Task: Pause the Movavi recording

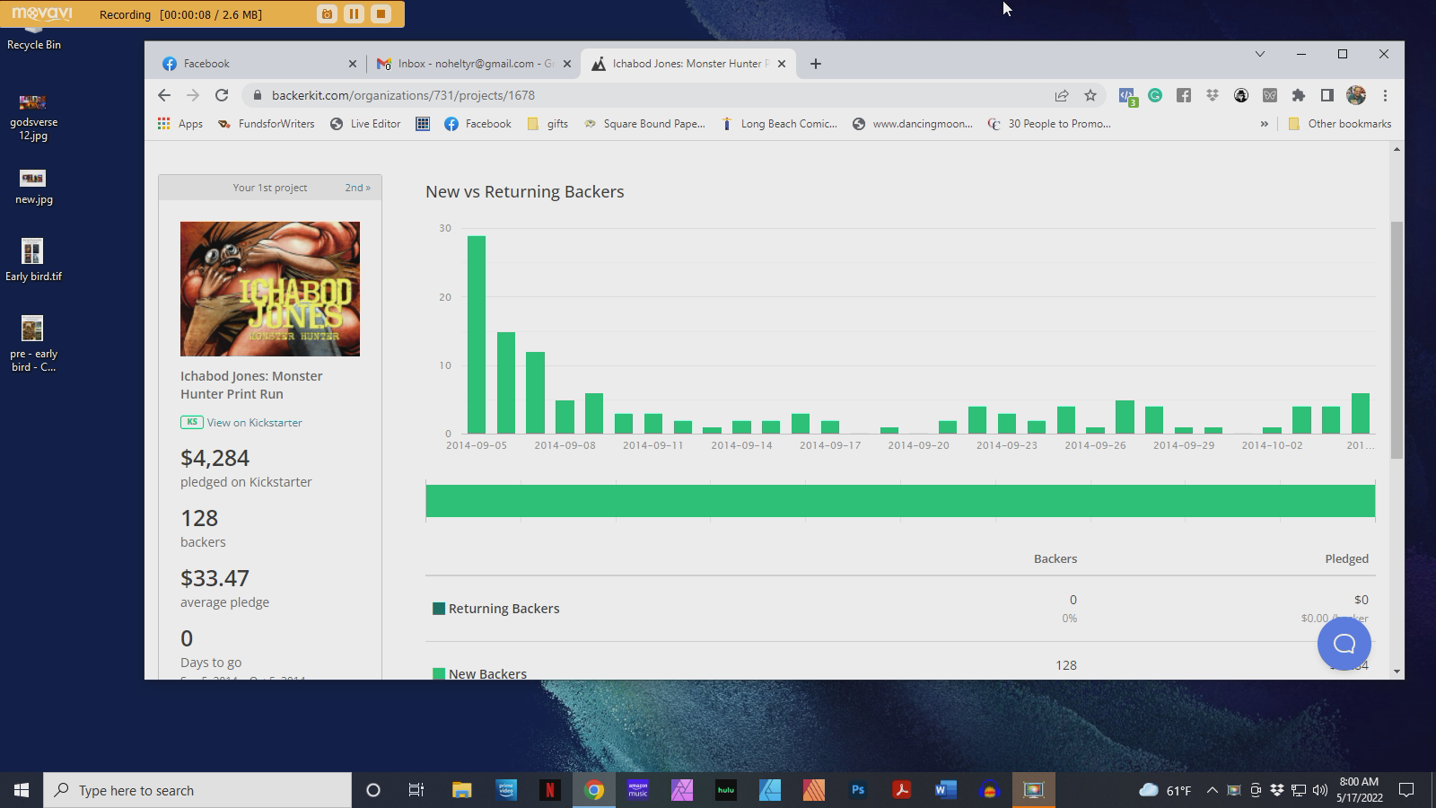Action: (354, 13)
